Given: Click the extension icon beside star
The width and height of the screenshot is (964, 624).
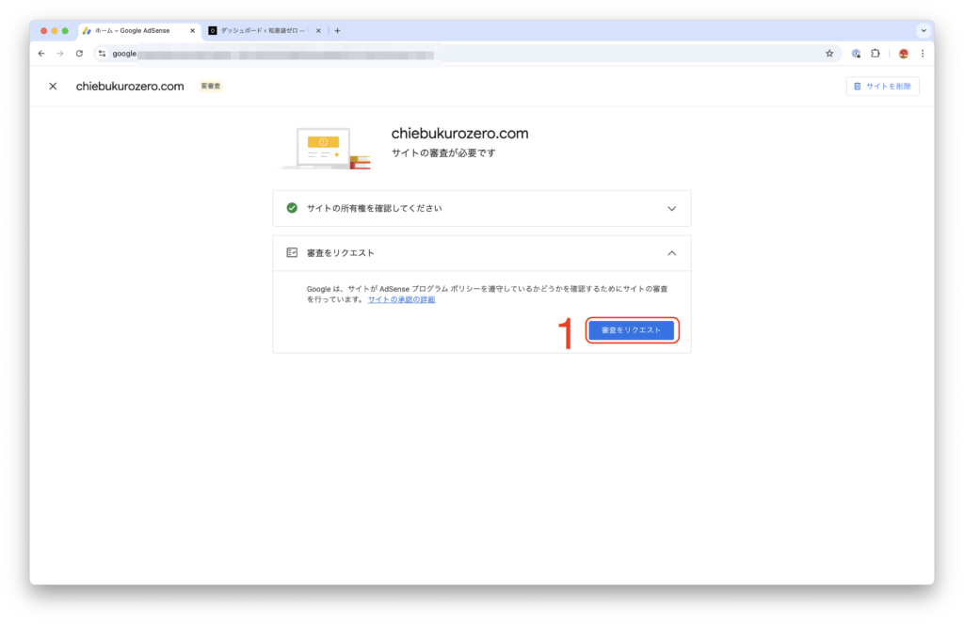Looking at the screenshot, I should [856, 54].
